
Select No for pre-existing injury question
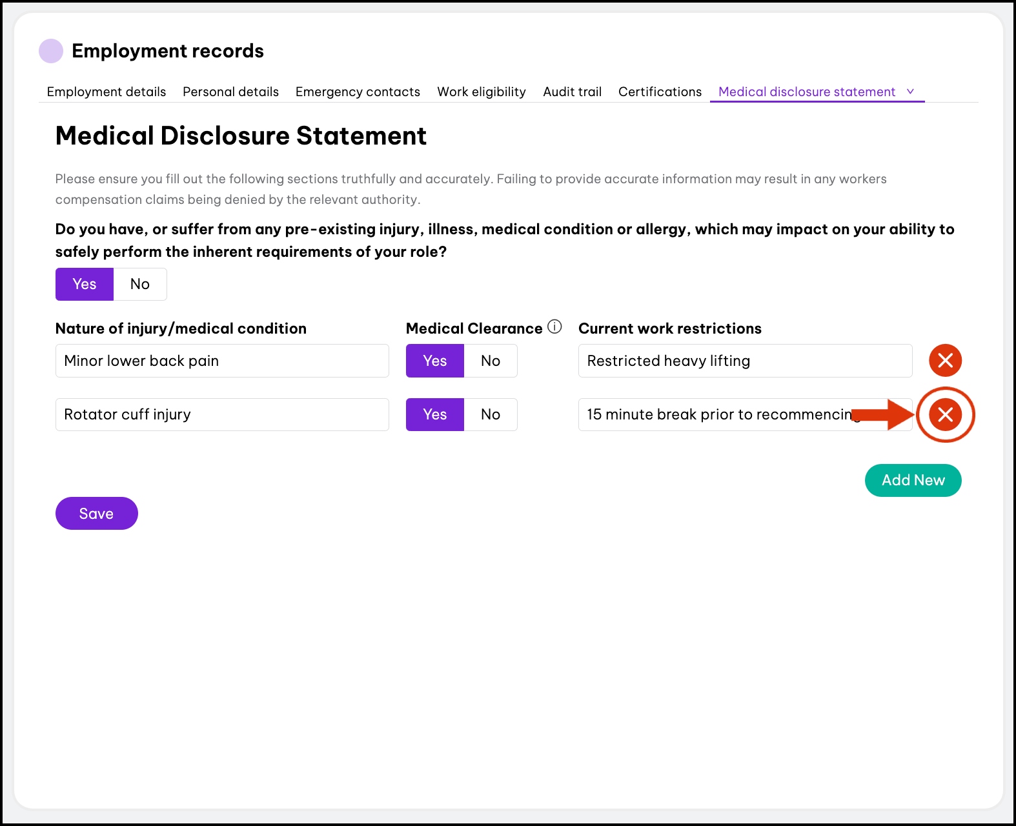pos(140,285)
